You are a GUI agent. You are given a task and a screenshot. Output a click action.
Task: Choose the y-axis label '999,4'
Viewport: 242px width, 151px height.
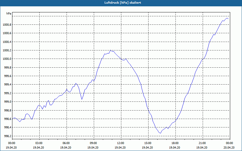[x=8, y=85]
